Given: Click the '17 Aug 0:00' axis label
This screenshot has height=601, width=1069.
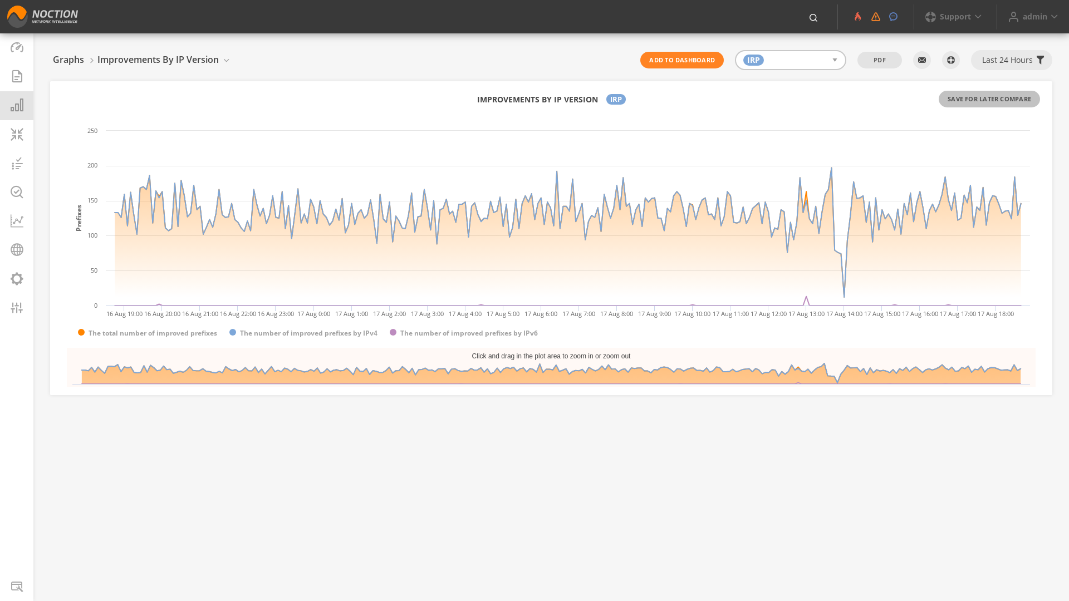Looking at the screenshot, I should [x=314, y=314].
